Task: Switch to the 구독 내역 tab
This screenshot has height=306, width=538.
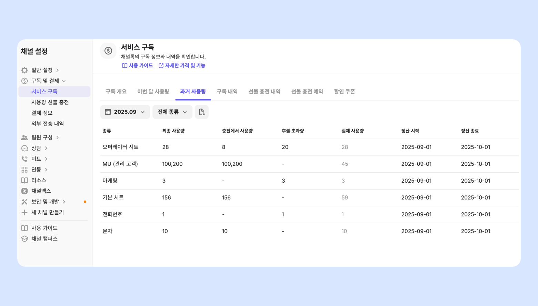Action: 227,92
